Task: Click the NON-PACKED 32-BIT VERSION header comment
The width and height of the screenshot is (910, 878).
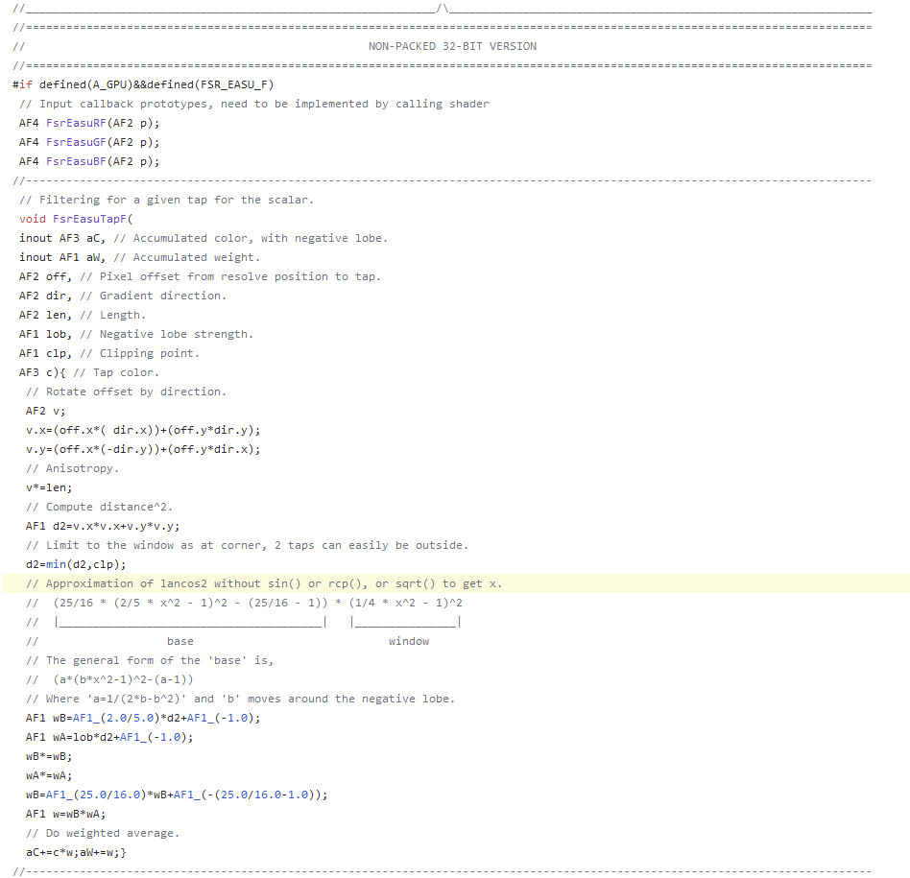Action: pyautogui.click(x=452, y=46)
